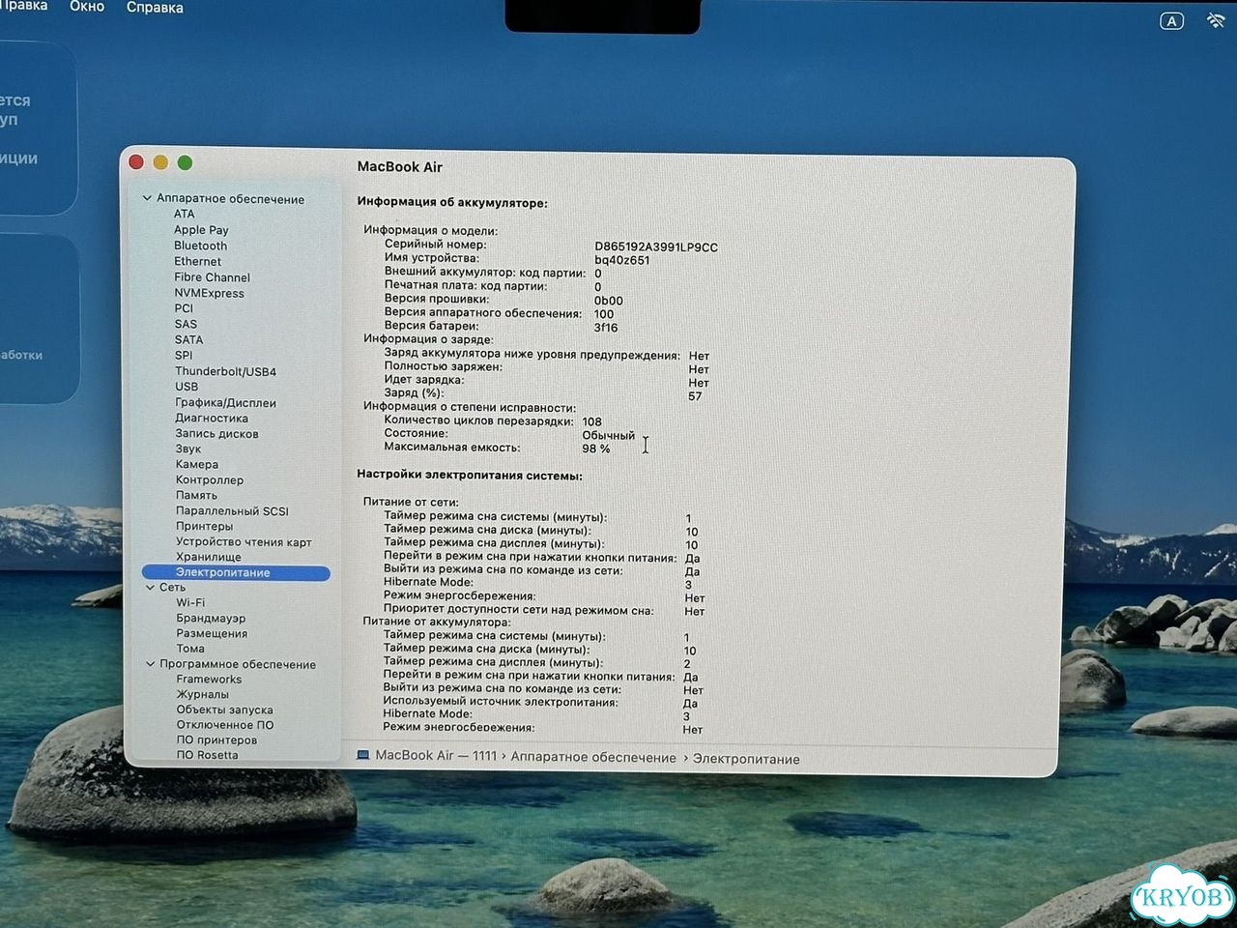
Task: Collapse the Аппаратное обеспечение tree section
Action: coord(147,198)
